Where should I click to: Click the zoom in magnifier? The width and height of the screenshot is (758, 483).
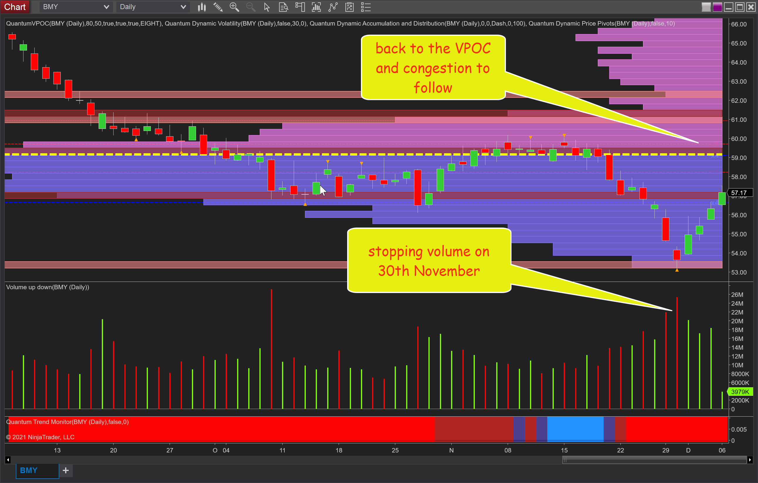(x=234, y=7)
